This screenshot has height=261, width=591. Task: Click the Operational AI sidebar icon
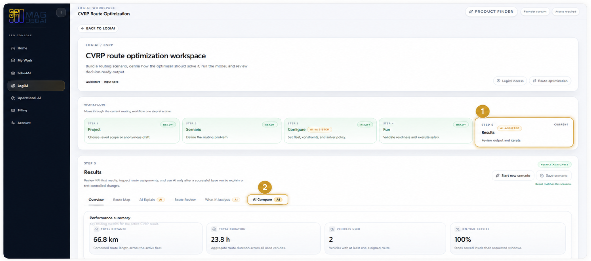pos(13,98)
